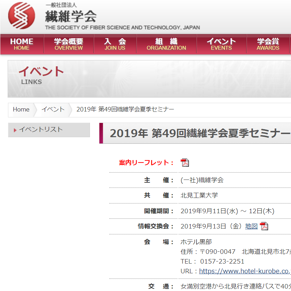The height and width of the screenshot is (291, 291).
Task: Click イベント in the breadcrumb trail
Action: pos(53,109)
